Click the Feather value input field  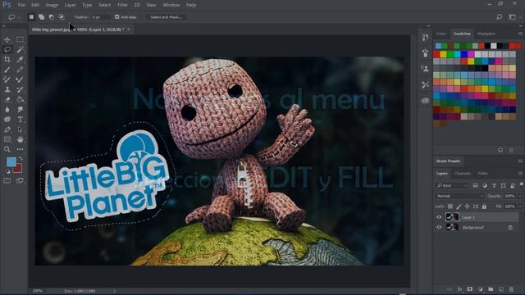coord(101,16)
